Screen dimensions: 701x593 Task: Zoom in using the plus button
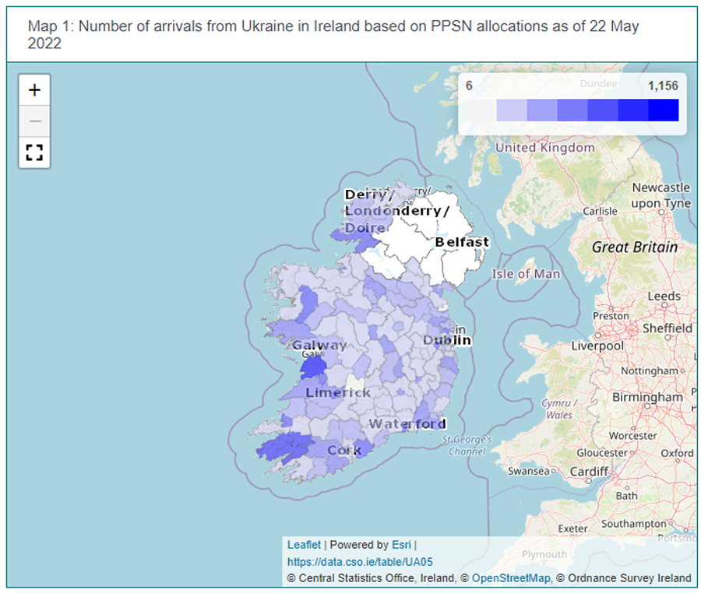coord(34,90)
